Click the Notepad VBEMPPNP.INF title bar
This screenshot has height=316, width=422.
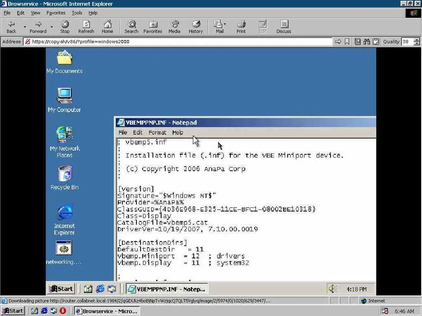click(246, 123)
